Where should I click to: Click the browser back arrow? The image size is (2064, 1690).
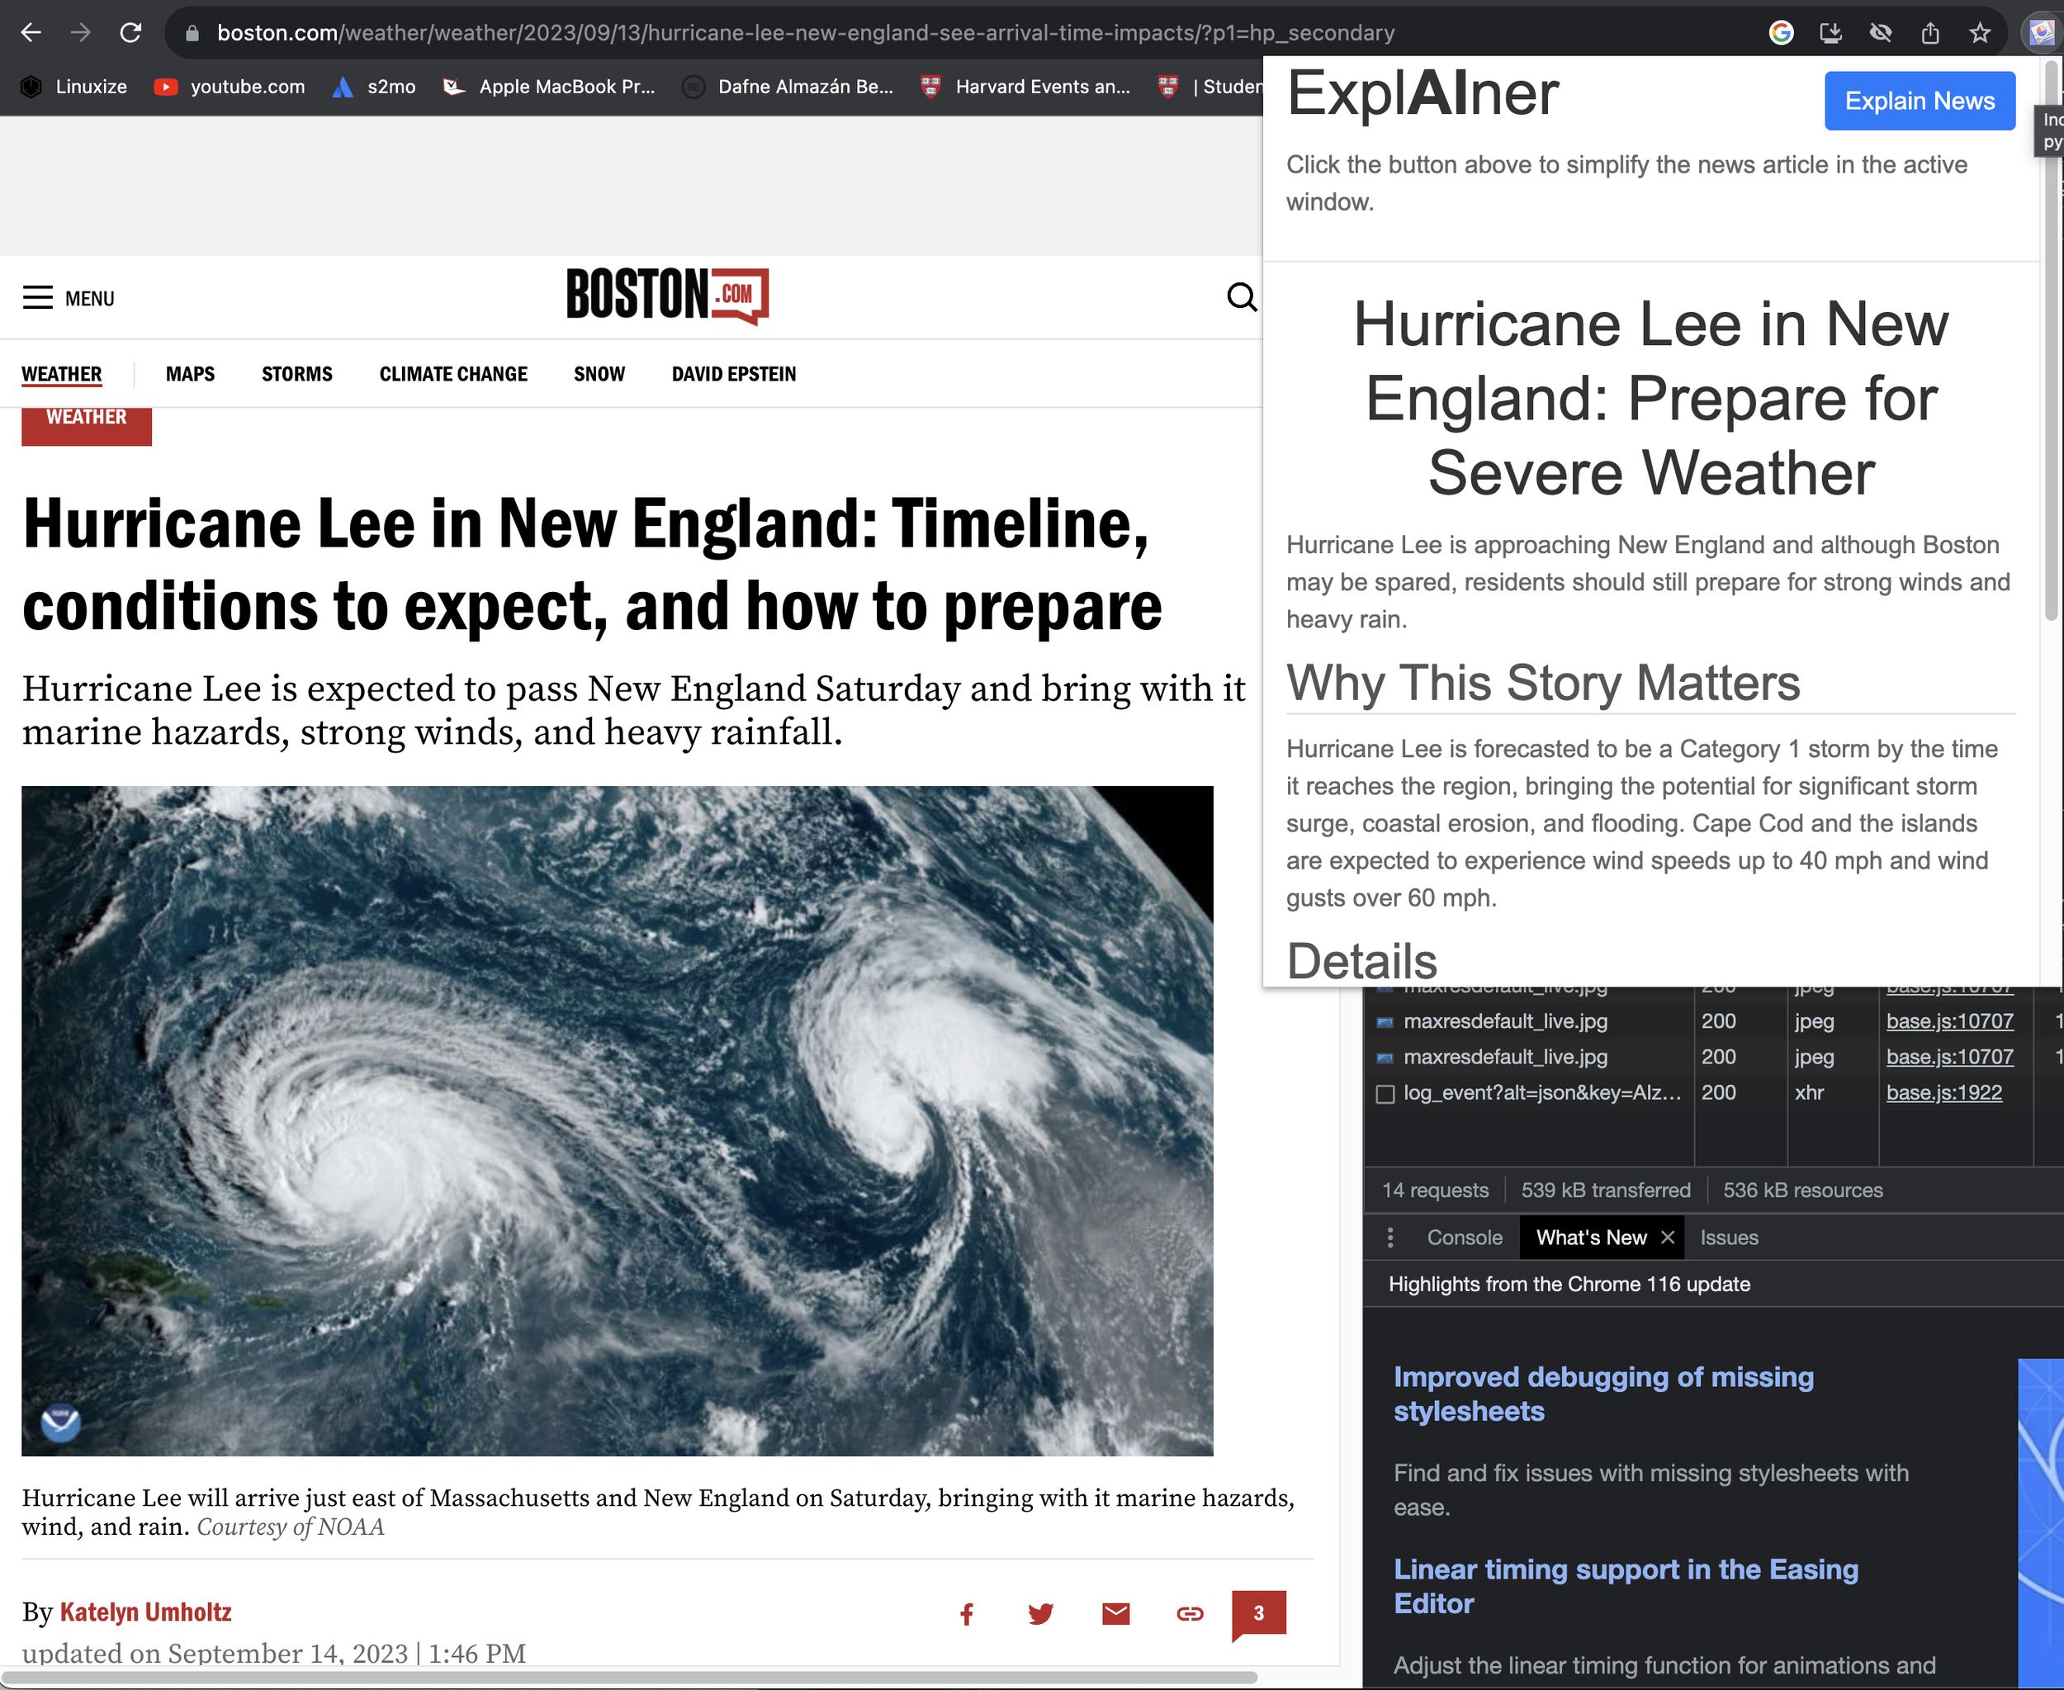click(x=31, y=33)
